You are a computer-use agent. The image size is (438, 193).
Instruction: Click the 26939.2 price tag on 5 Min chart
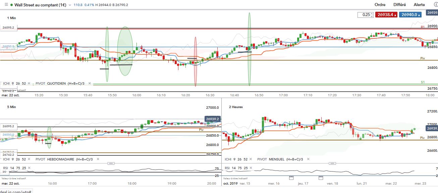[x=212, y=119]
